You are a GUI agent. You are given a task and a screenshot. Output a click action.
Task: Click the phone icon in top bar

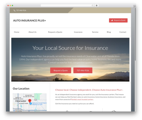pos(14,10)
